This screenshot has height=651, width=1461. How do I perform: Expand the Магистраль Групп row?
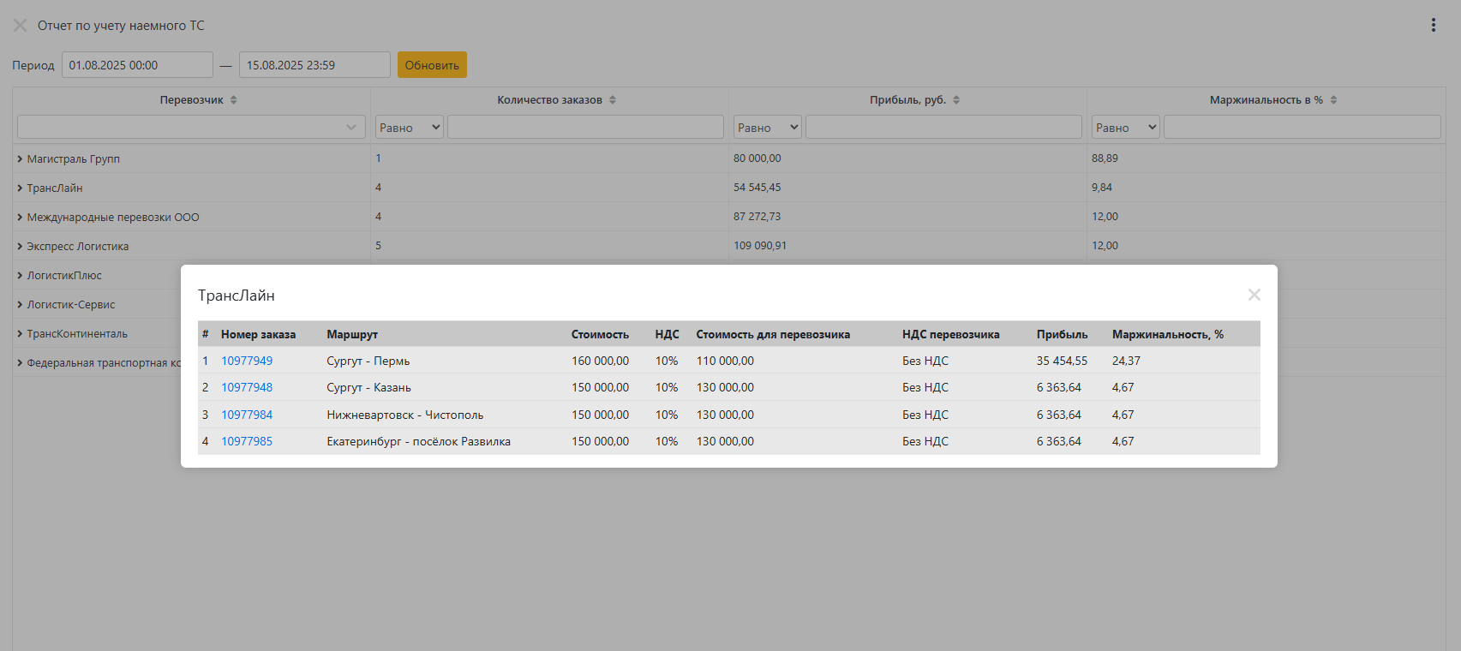20,159
